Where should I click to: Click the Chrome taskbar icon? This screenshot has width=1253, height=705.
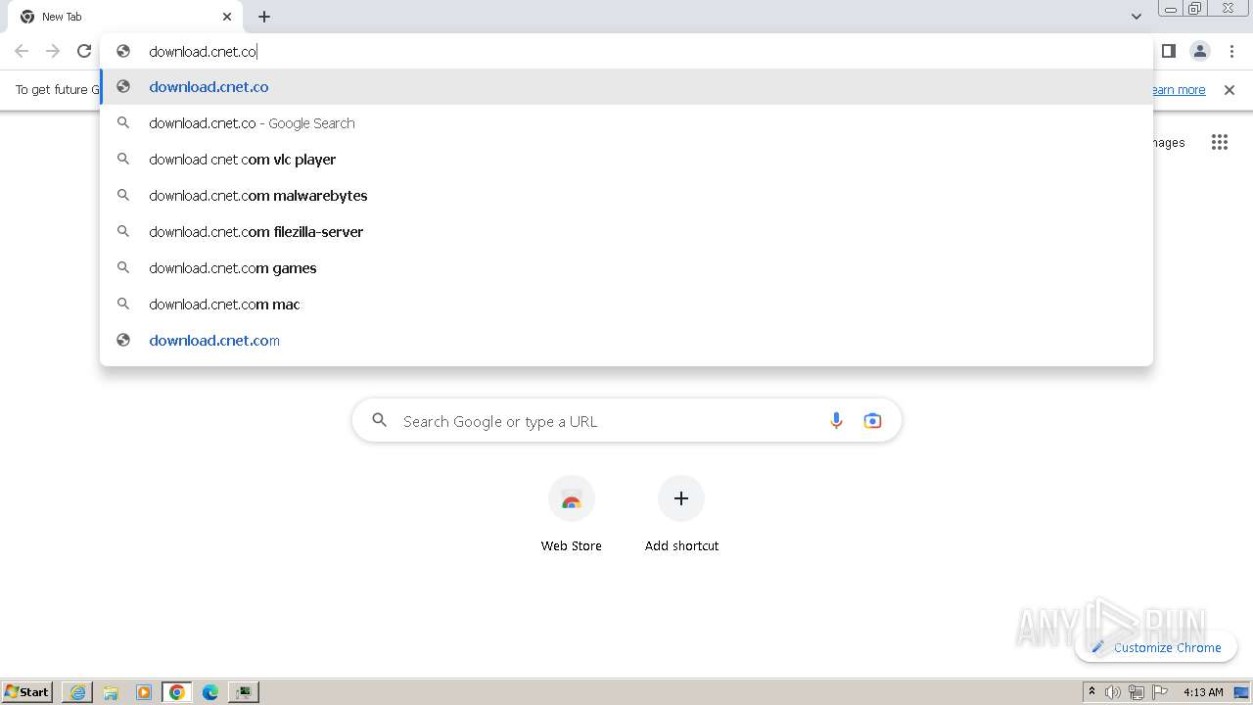177,692
